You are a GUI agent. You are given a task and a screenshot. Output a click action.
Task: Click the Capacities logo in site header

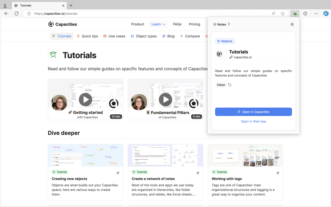(63, 24)
